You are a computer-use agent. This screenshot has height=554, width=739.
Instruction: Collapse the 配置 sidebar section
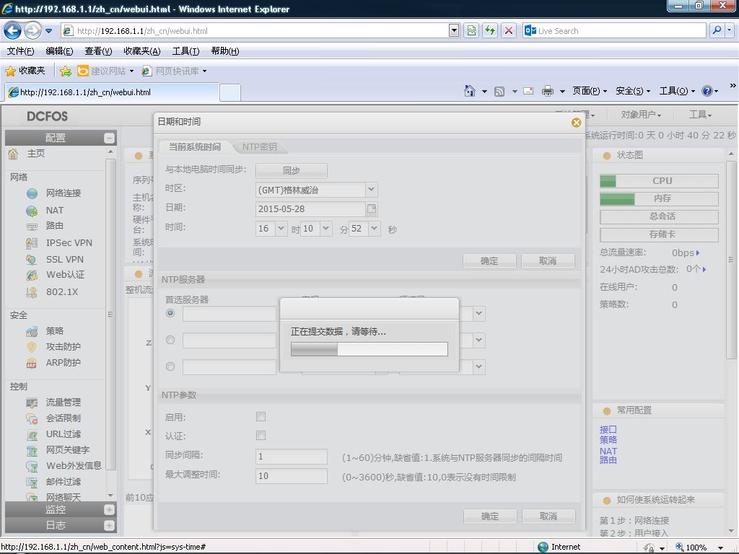click(109, 138)
